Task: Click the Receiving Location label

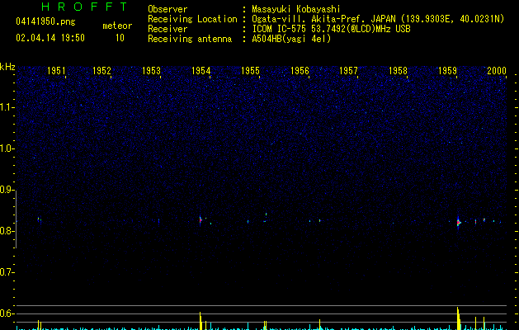Action: [192, 19]
